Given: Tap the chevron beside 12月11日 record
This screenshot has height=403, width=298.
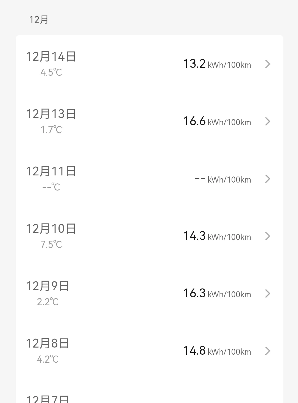Looking at the screenshot, I should tap(268, 179).
